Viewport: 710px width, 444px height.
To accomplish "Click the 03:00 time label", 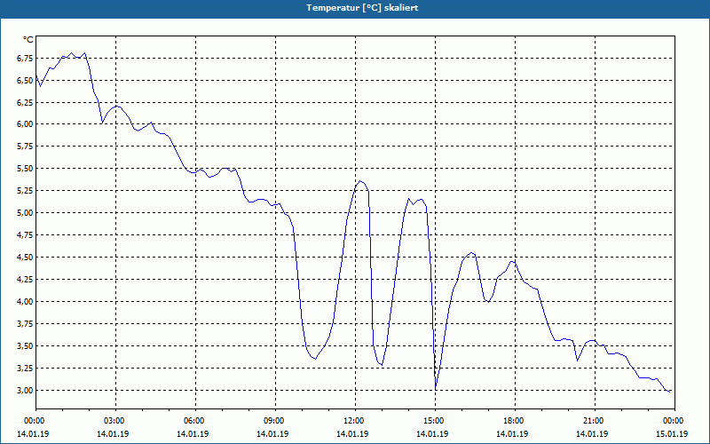I will 115,421.
